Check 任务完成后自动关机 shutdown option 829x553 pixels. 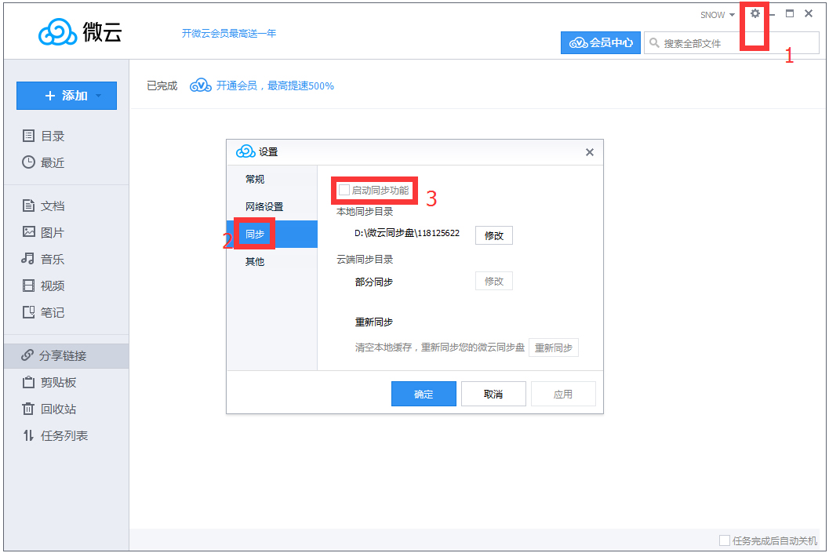pyautogui.click(x=723, y=540)
